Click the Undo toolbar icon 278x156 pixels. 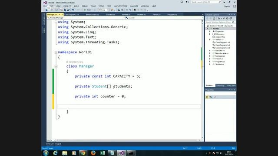pos(73,10)
